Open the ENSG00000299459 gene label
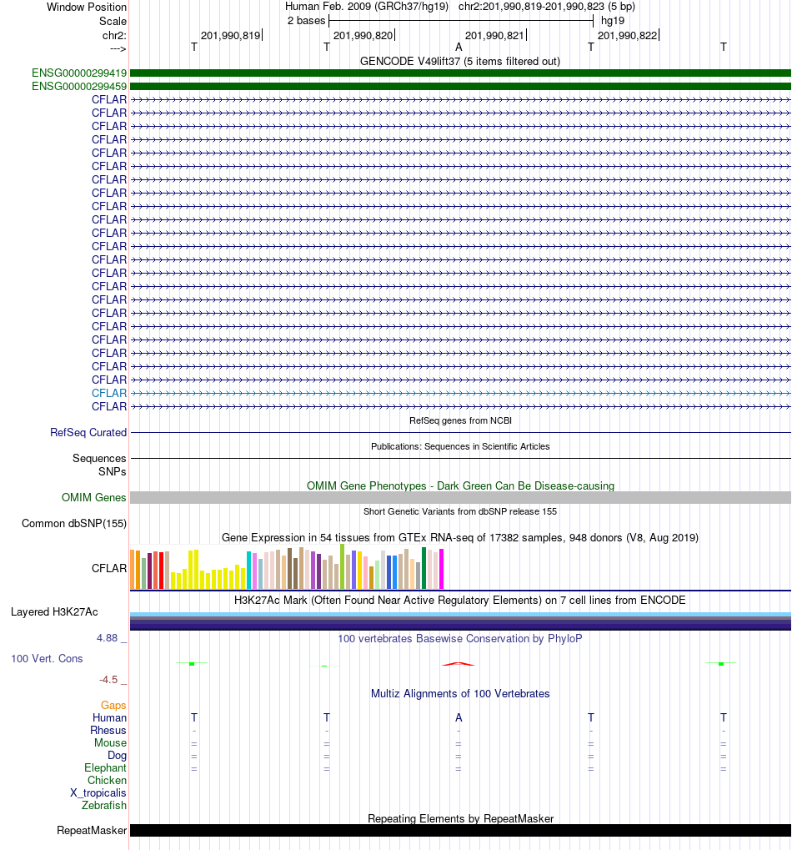The width and height of the screenshot is (792, 850). [79, 86]
